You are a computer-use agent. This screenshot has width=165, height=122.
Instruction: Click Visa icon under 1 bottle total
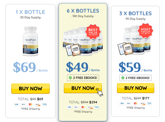16,104
